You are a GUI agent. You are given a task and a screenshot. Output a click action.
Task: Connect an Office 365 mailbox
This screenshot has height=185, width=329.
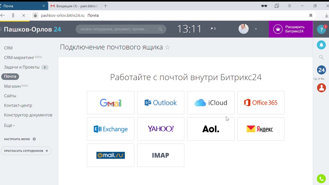(261, 103)
